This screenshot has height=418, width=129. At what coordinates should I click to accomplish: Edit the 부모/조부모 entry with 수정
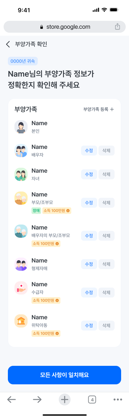coord(89,203)
